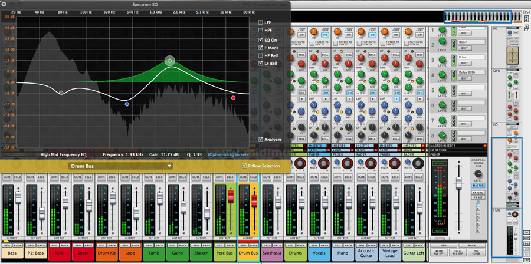Select the red high frequency EQ node
This screenshot has height=264, width=531.
234,98
